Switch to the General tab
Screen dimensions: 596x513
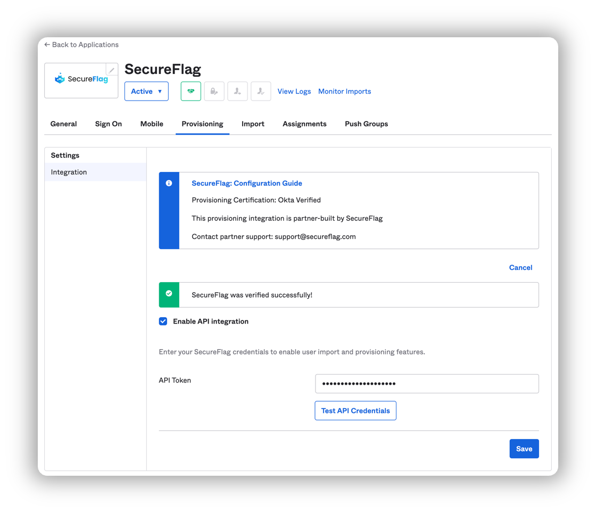coord(63,124)
